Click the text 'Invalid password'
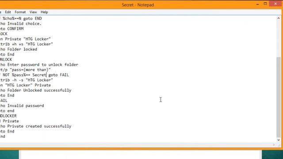Viewport: 283px width, 159px height. [x=26, y=106]
